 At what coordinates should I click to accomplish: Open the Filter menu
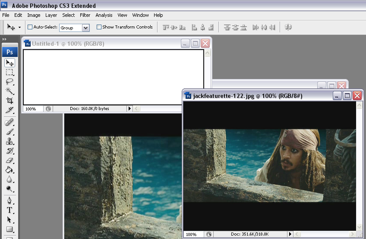[85, 15]
